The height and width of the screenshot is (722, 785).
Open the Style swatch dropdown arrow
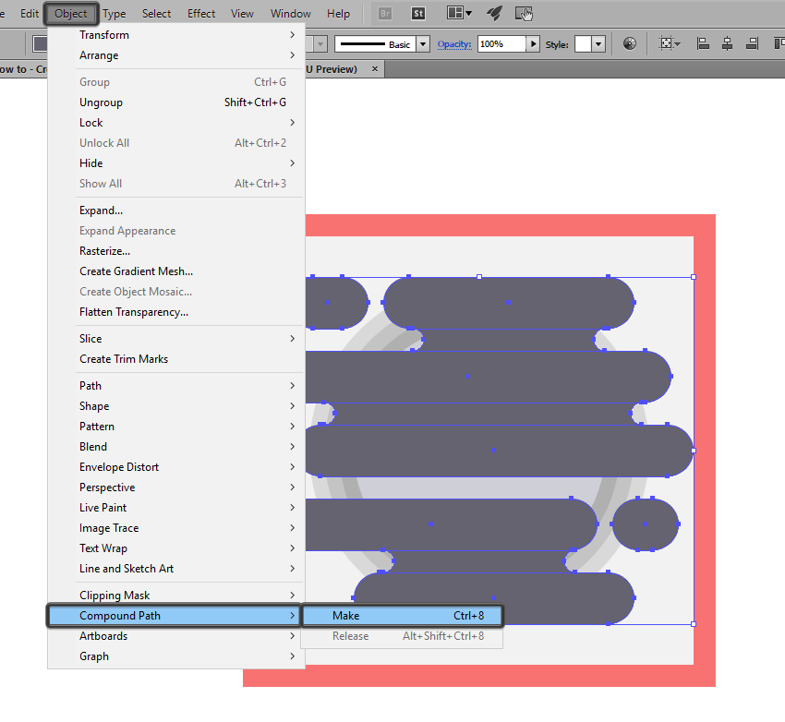(598, 44)
